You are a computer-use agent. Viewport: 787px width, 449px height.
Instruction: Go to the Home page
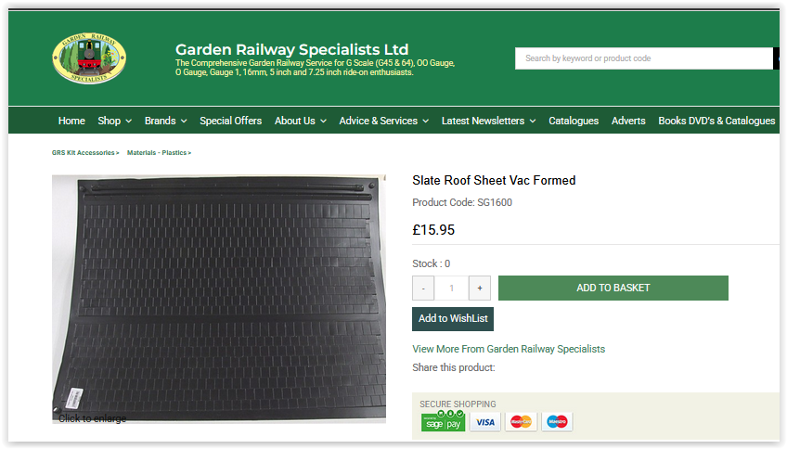pos(71,121)
